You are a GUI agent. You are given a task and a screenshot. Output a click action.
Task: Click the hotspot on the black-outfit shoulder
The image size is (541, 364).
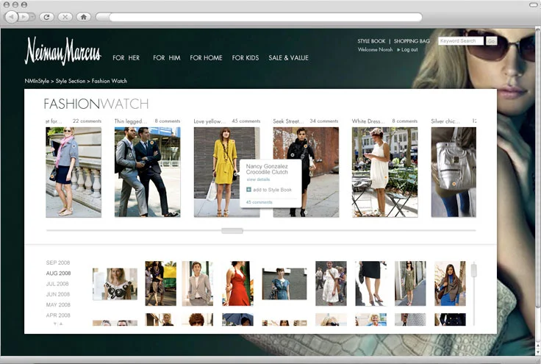(x=306, y=146)
